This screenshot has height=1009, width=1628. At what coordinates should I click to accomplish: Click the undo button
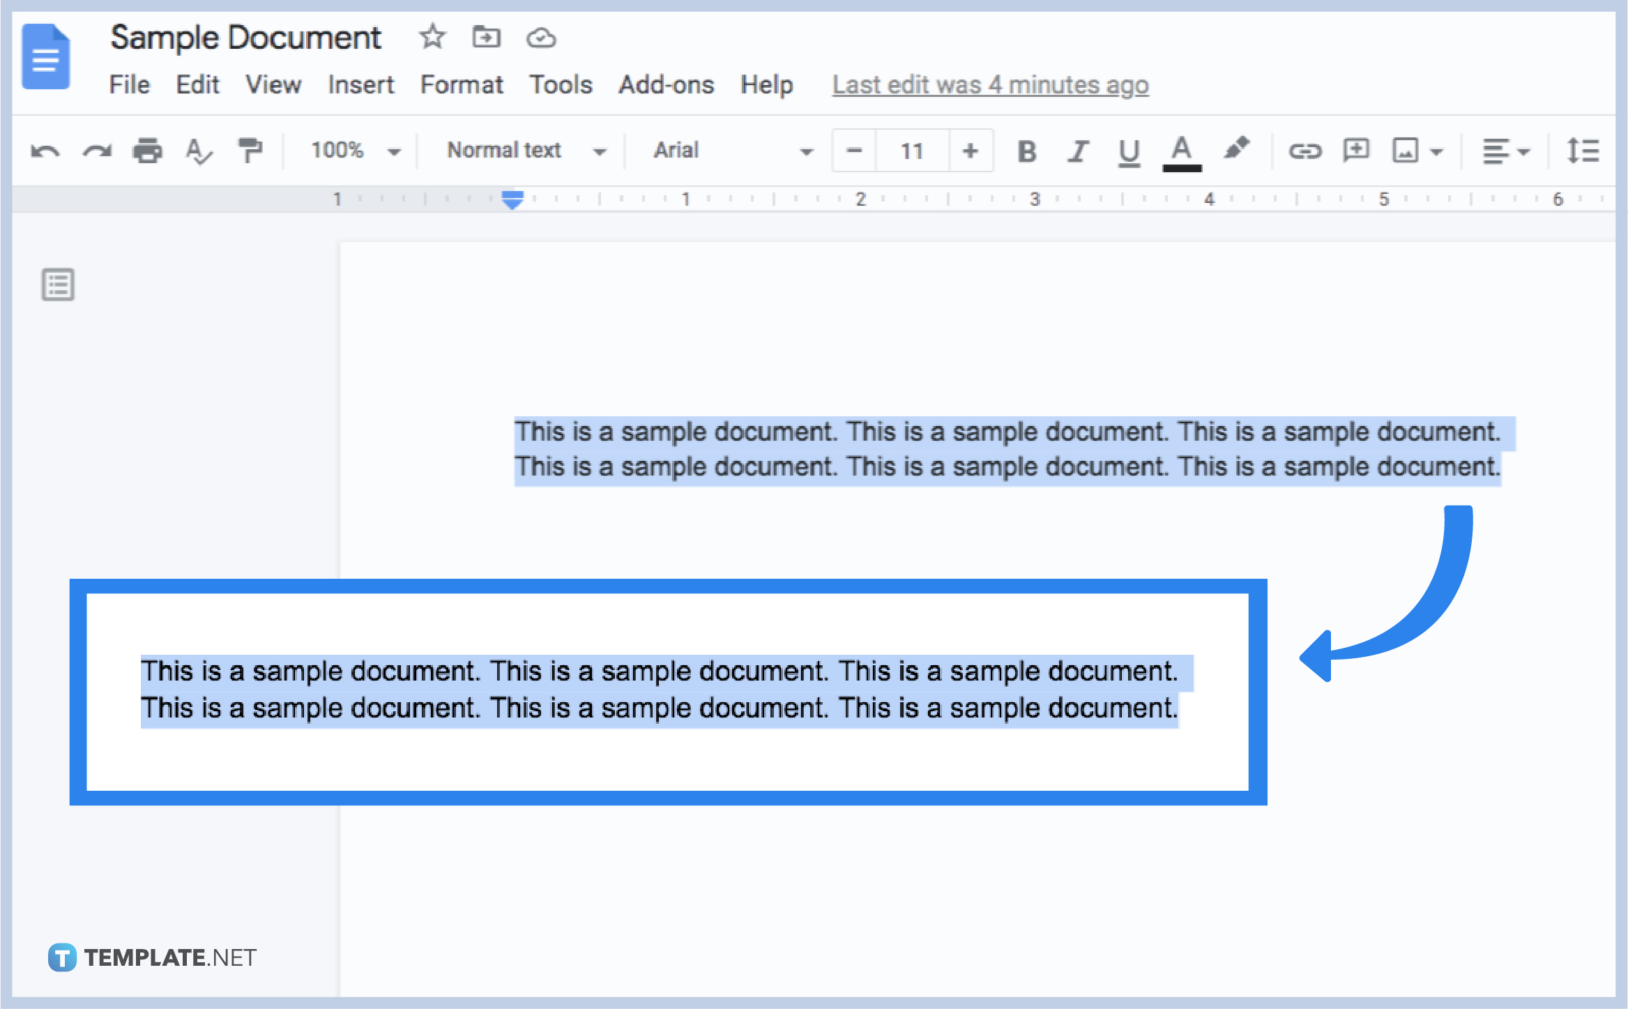pyautogui.click(x=43, y=150)
